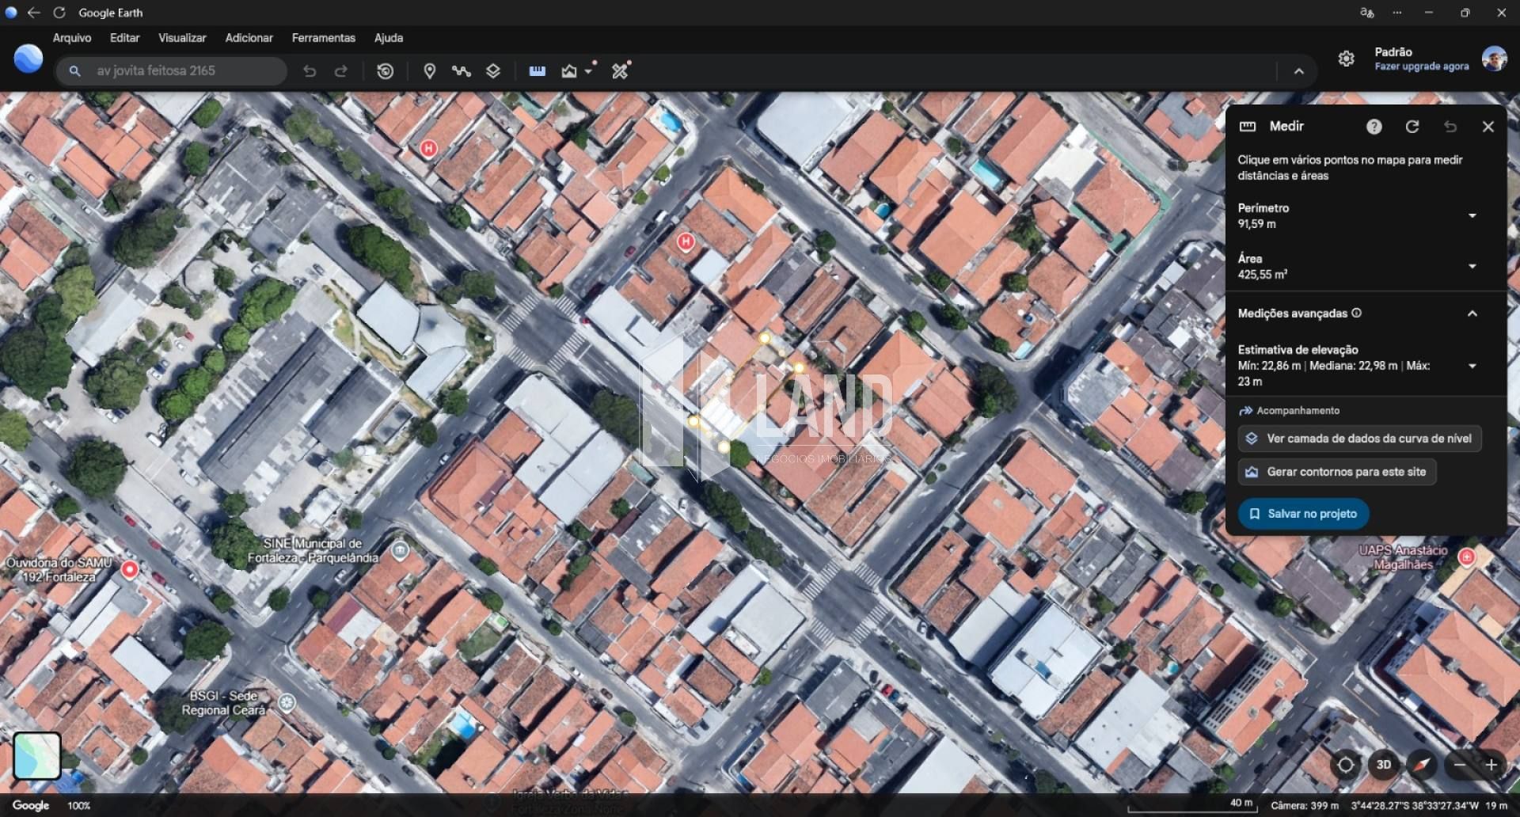Toggle the 3D view button
Image resolution: width=1520 pixels, height=817 pixels.
point(1384,765)
